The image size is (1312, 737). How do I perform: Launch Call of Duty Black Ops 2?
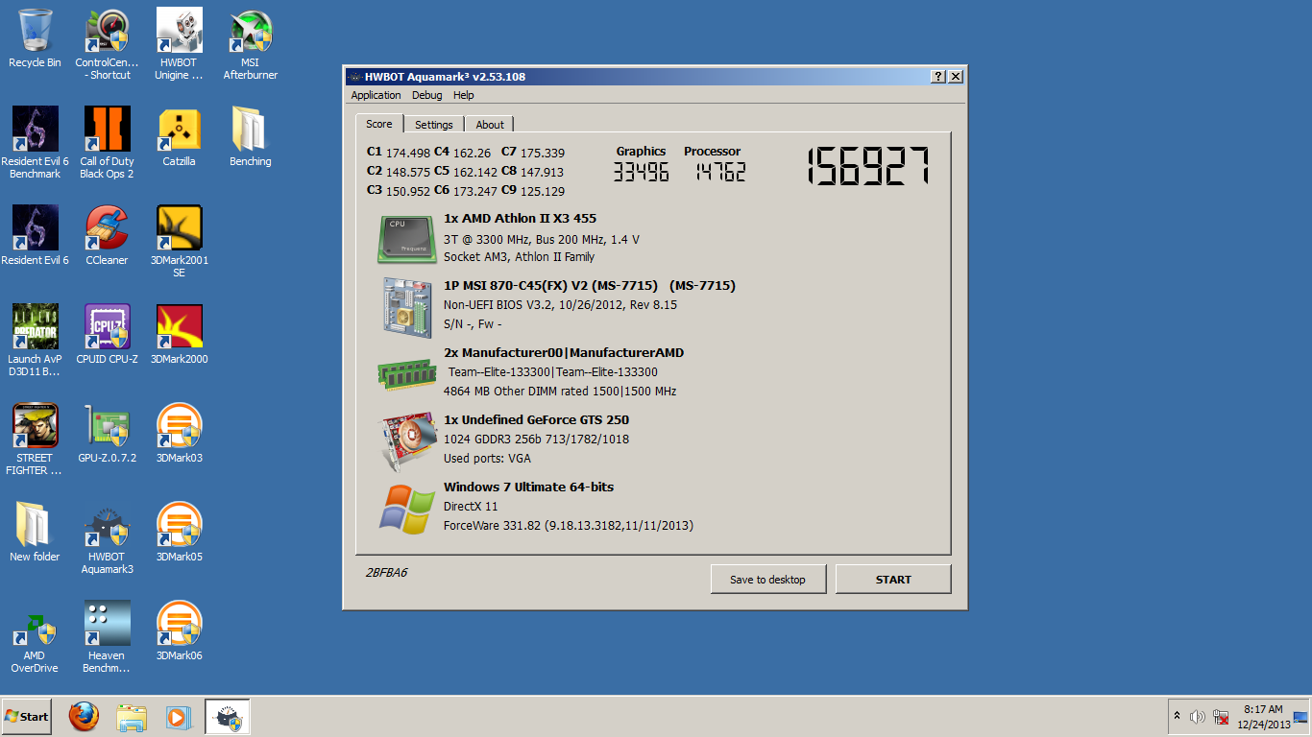click(107, 142)
